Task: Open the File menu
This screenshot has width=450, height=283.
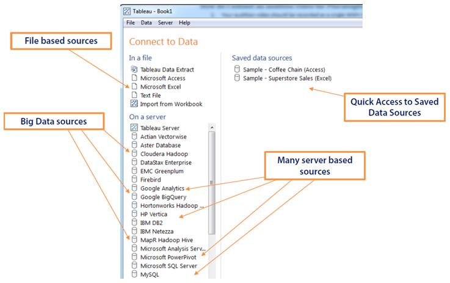Action: [x=130, y=23]
